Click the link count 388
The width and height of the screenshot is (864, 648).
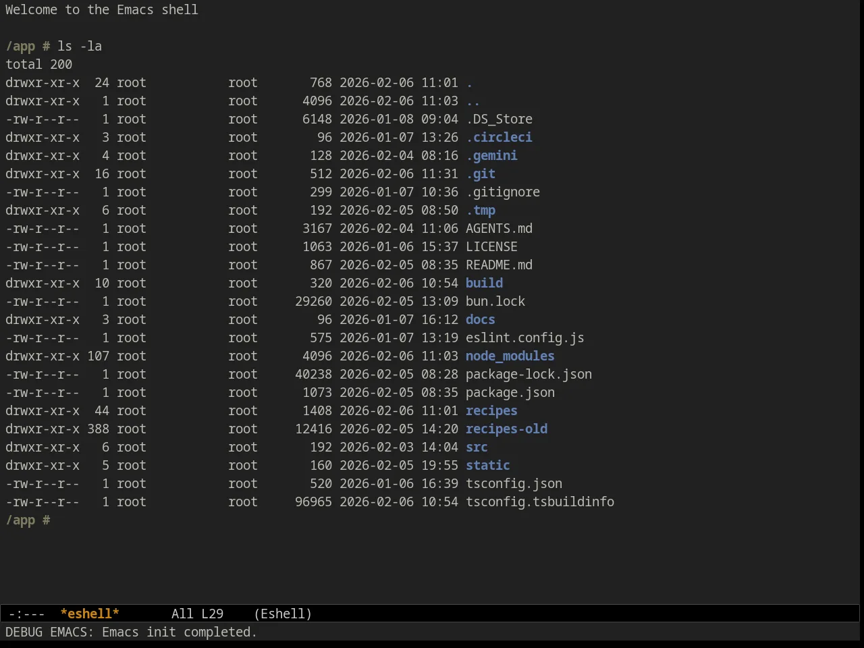point(98,429)
